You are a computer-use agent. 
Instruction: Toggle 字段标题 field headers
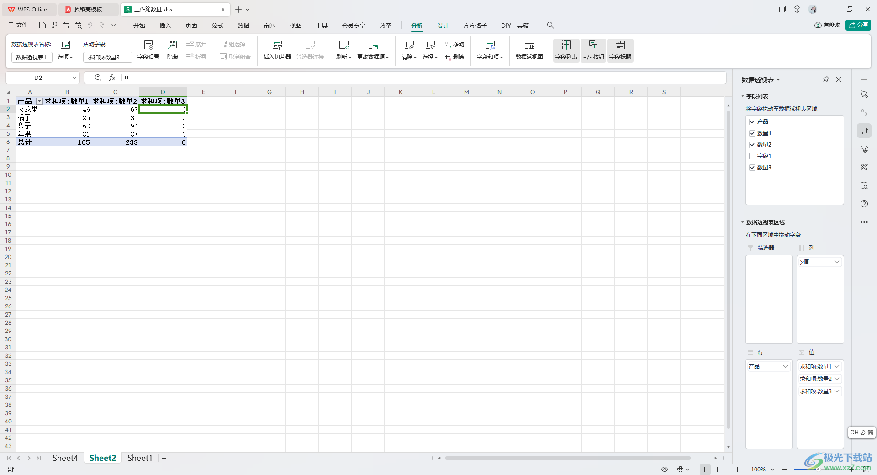[620, 50]
